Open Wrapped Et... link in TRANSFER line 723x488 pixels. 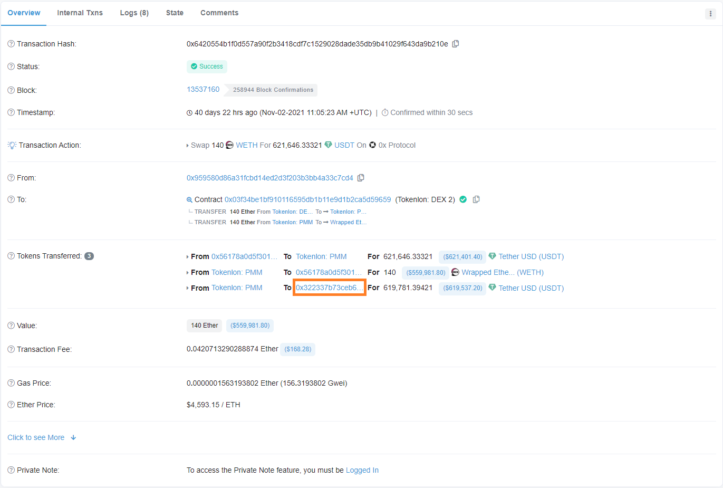pyautogui.click(x=348, y=222)
